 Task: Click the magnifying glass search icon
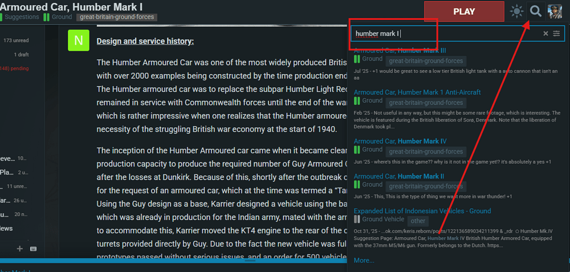pyautogui.click(x=535, y=11)
